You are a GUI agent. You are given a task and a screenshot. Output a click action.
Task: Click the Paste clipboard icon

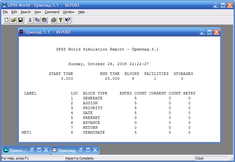point(44,20)
